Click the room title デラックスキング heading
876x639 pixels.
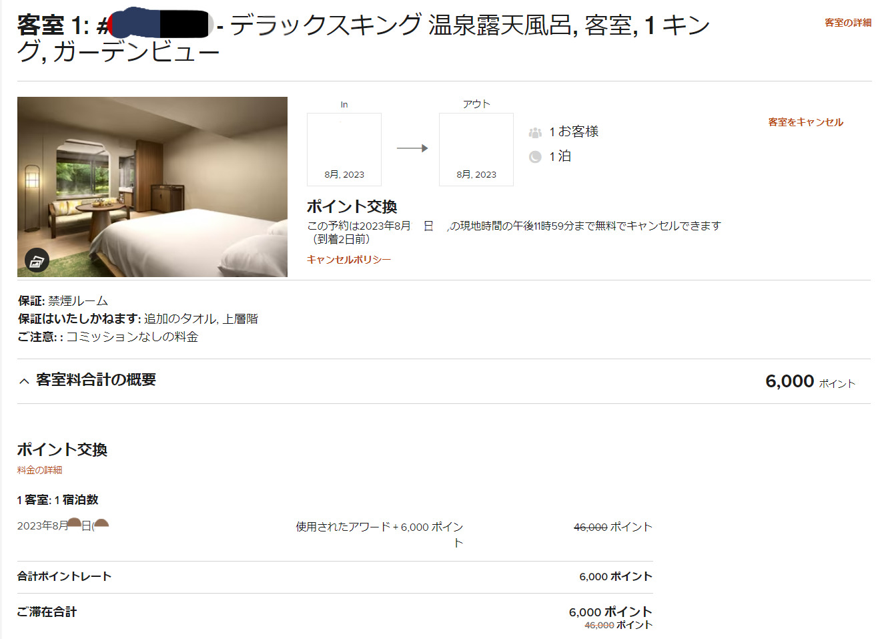point(364,38)
